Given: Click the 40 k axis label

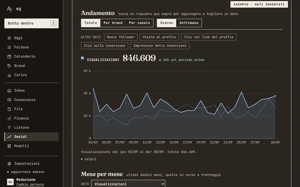Looking at the screenshot, I should 87,93.
